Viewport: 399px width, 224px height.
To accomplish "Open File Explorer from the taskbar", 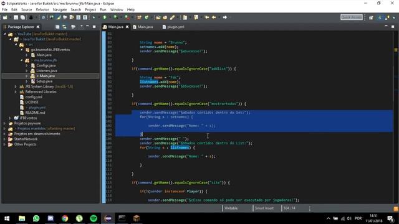I will [x=22, y=218].
